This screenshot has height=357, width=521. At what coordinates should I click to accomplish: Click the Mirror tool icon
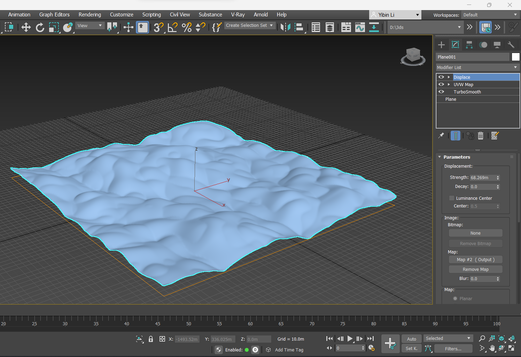click(x=285, y=27)
